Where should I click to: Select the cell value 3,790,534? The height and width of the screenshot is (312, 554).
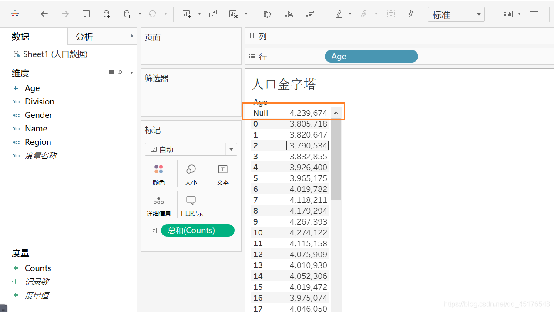pyautogui.click(x=308, y=145)
